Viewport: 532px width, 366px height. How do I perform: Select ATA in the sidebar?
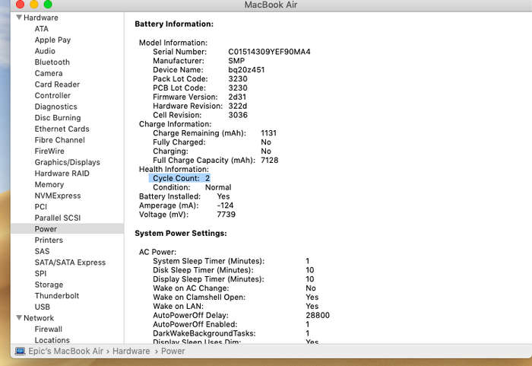point(41,29)
